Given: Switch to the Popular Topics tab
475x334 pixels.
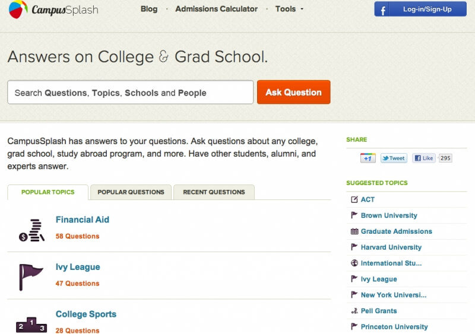Looking at the screenshot, I should click(48, 192).
